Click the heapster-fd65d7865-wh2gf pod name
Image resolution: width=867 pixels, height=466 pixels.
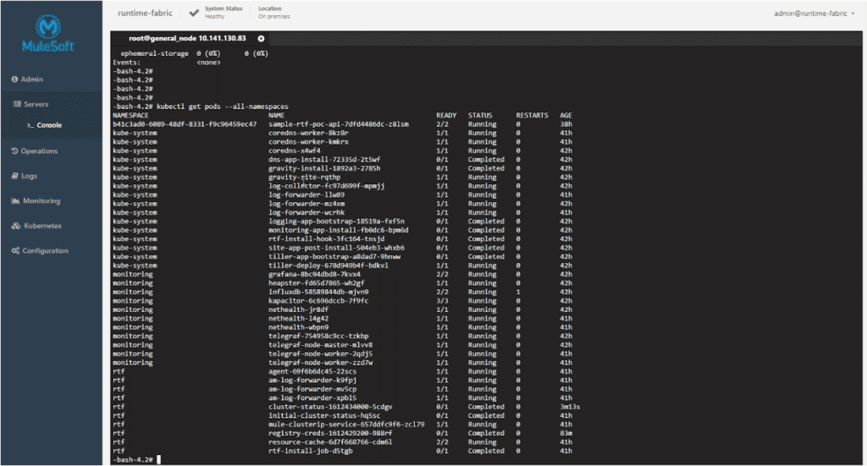point(317,283)
